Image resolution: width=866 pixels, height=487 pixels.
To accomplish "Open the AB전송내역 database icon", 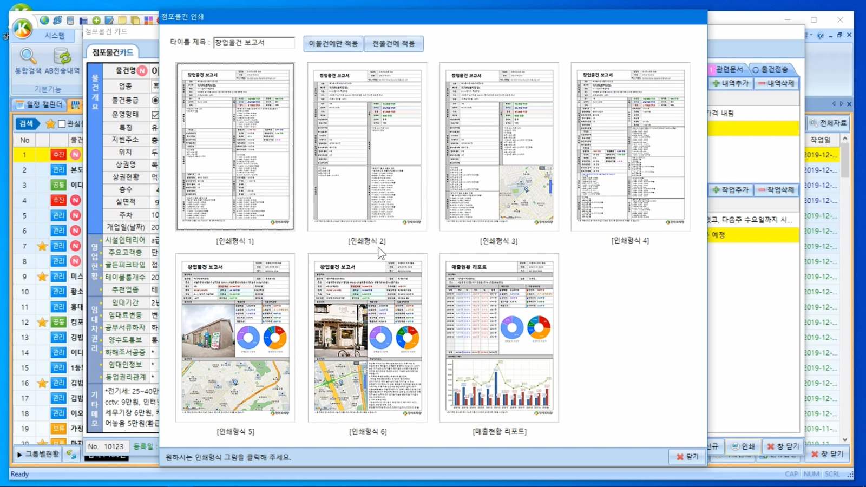I will (x=62, y=56).
